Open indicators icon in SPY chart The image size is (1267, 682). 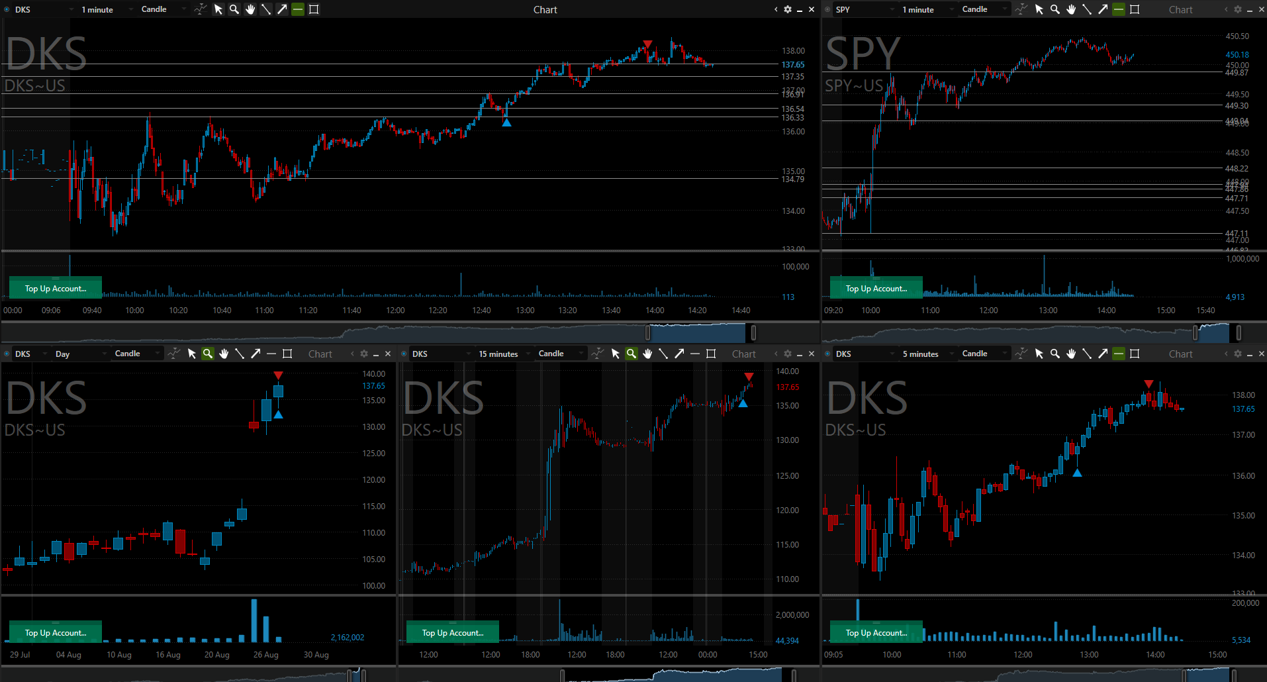tap(1021, 9)
